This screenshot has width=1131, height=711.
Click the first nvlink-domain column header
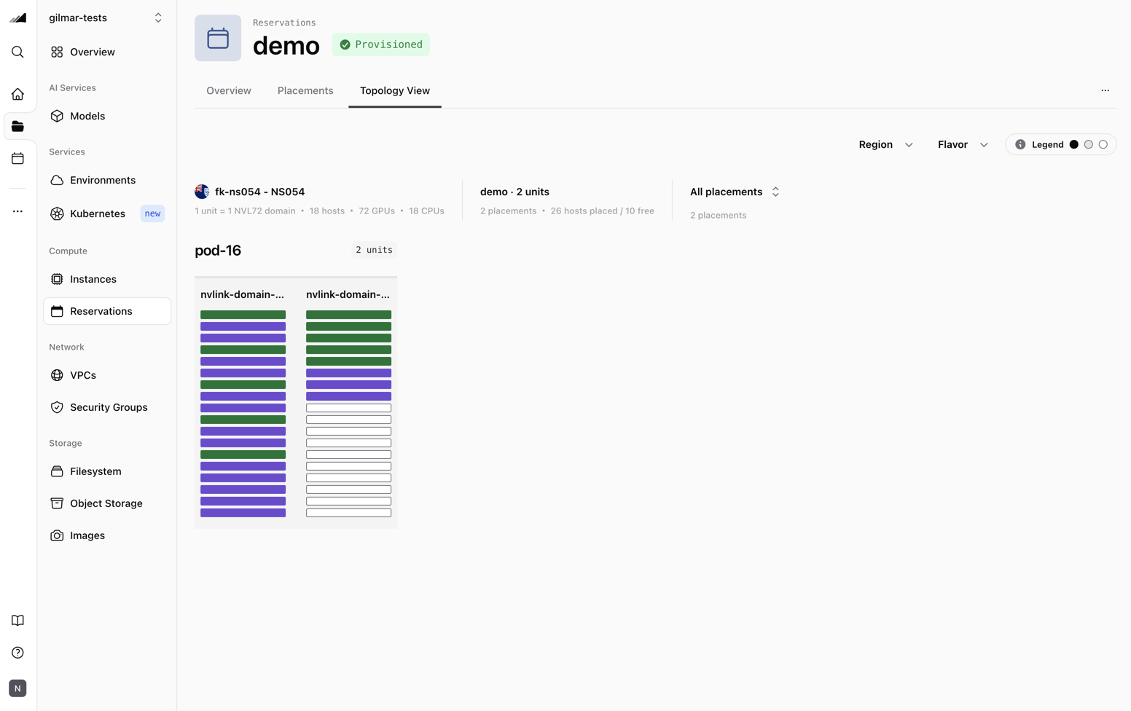(x=243, y=295)
